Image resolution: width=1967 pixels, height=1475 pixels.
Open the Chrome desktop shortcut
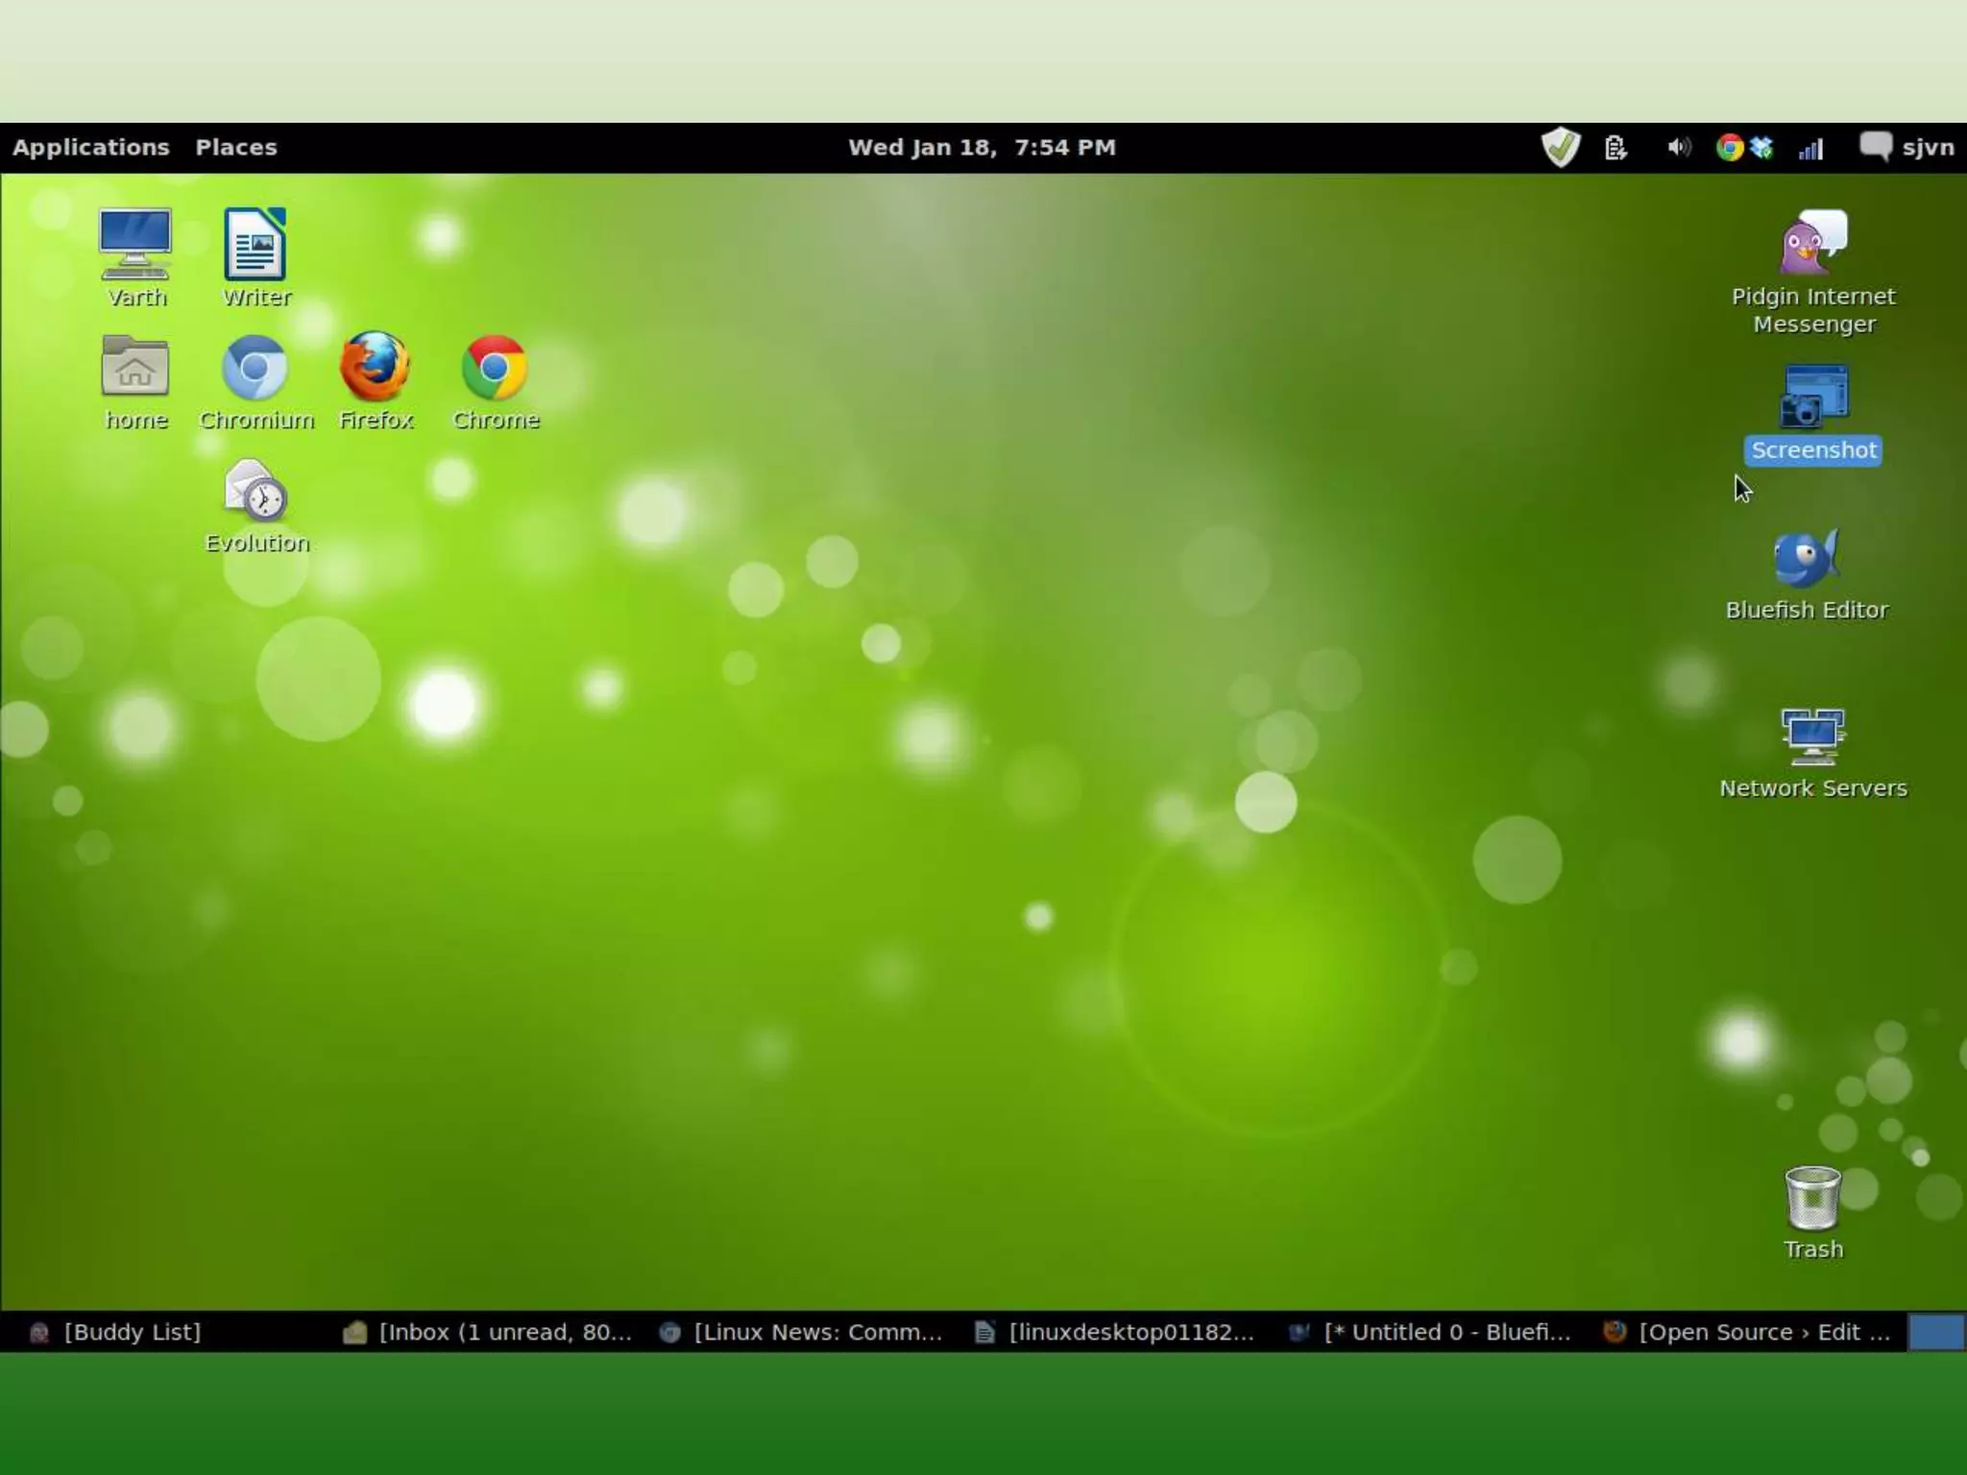[495, 368]
